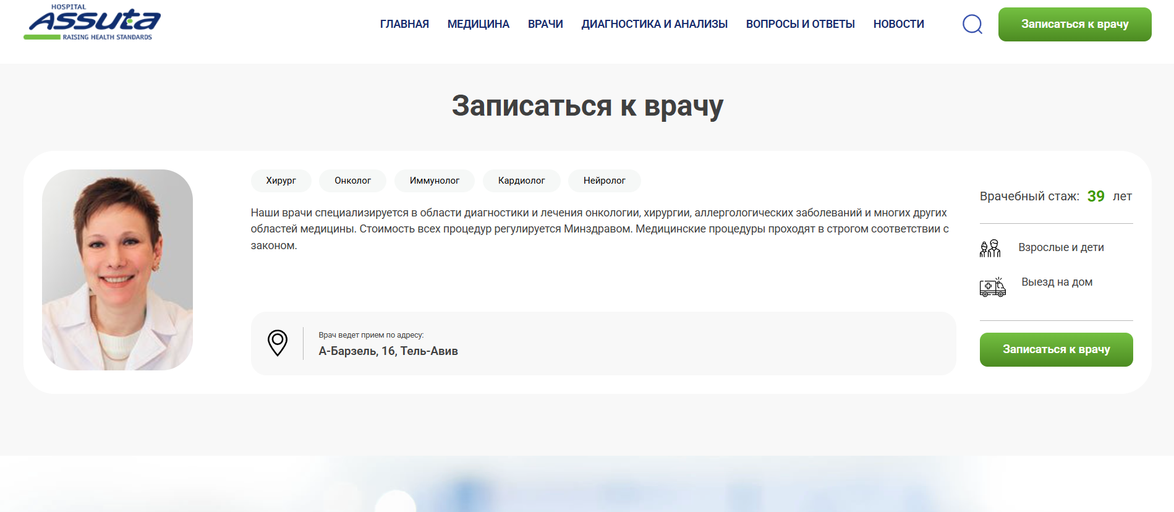Select the Хирург specialty tag
1174x512 pixels.
coord(281,181)
